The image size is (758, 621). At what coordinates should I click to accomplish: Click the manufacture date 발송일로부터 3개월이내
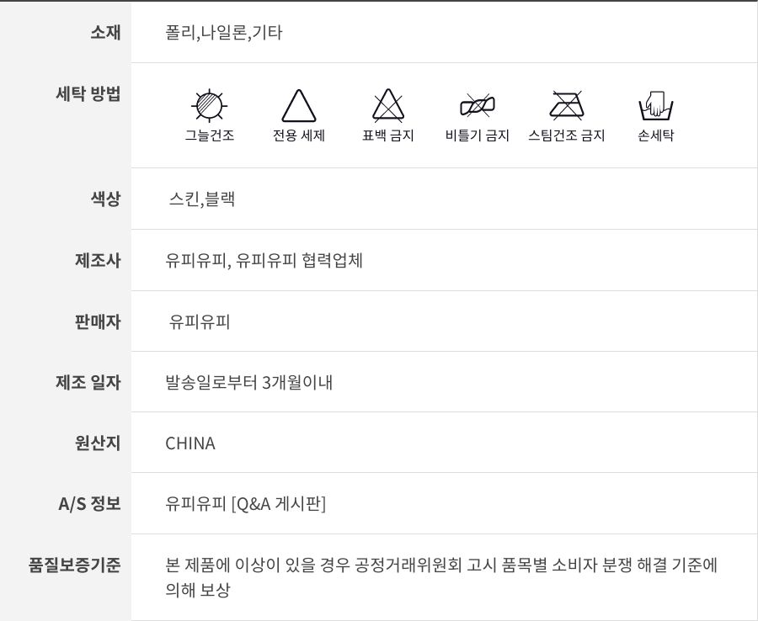[249, 383]
